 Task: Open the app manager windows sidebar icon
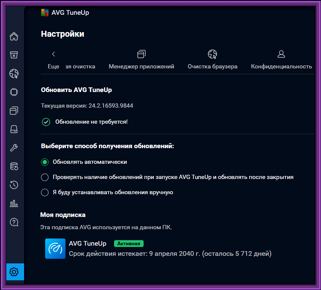click(14, 111)
